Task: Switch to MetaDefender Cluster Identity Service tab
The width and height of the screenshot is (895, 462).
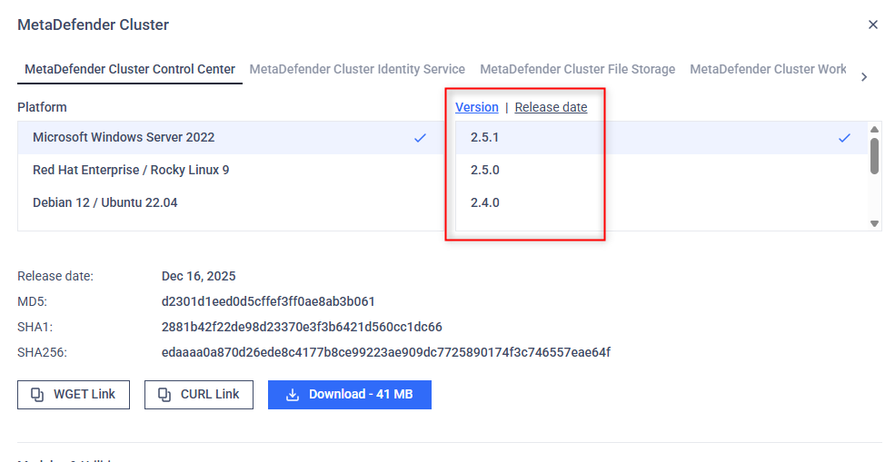Action: pos(357,70)
